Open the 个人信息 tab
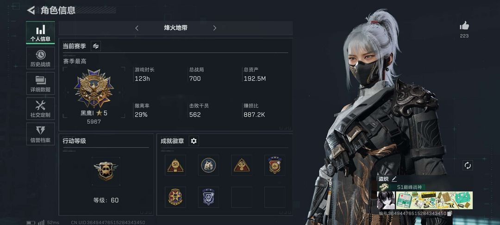 [40, 32]
